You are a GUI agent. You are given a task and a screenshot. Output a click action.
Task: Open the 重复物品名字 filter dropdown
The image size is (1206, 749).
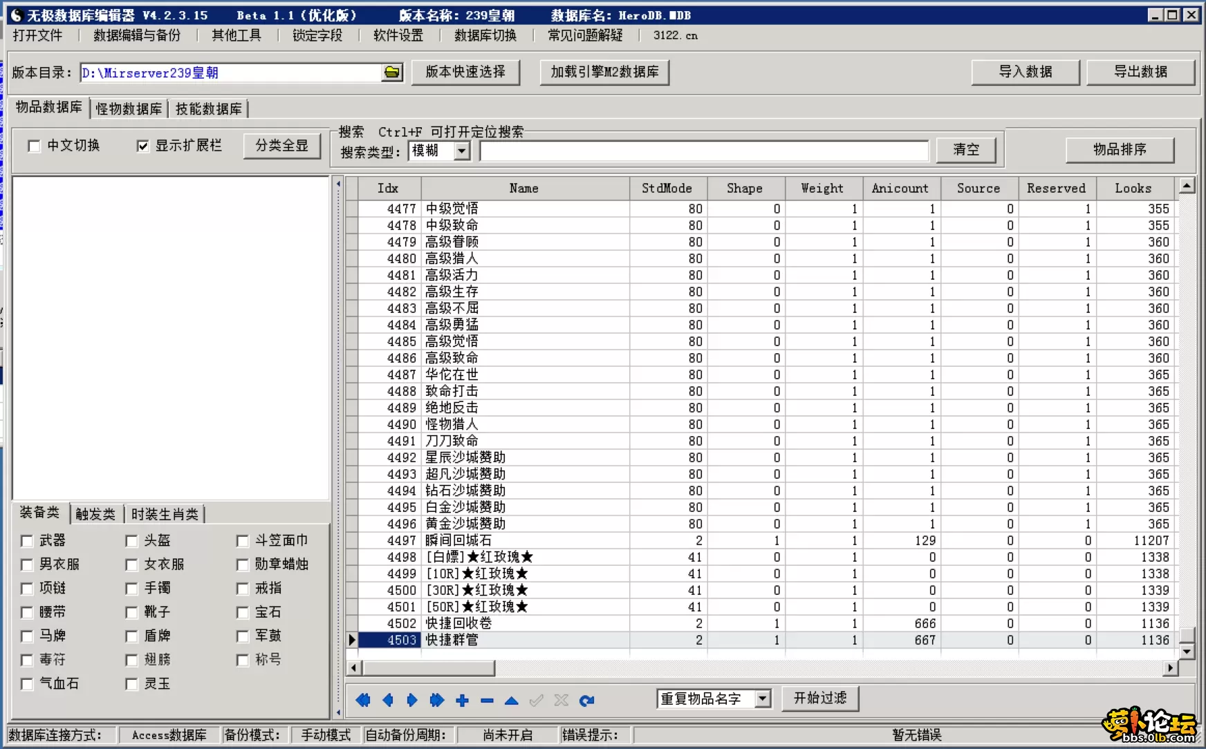(762, 699)
